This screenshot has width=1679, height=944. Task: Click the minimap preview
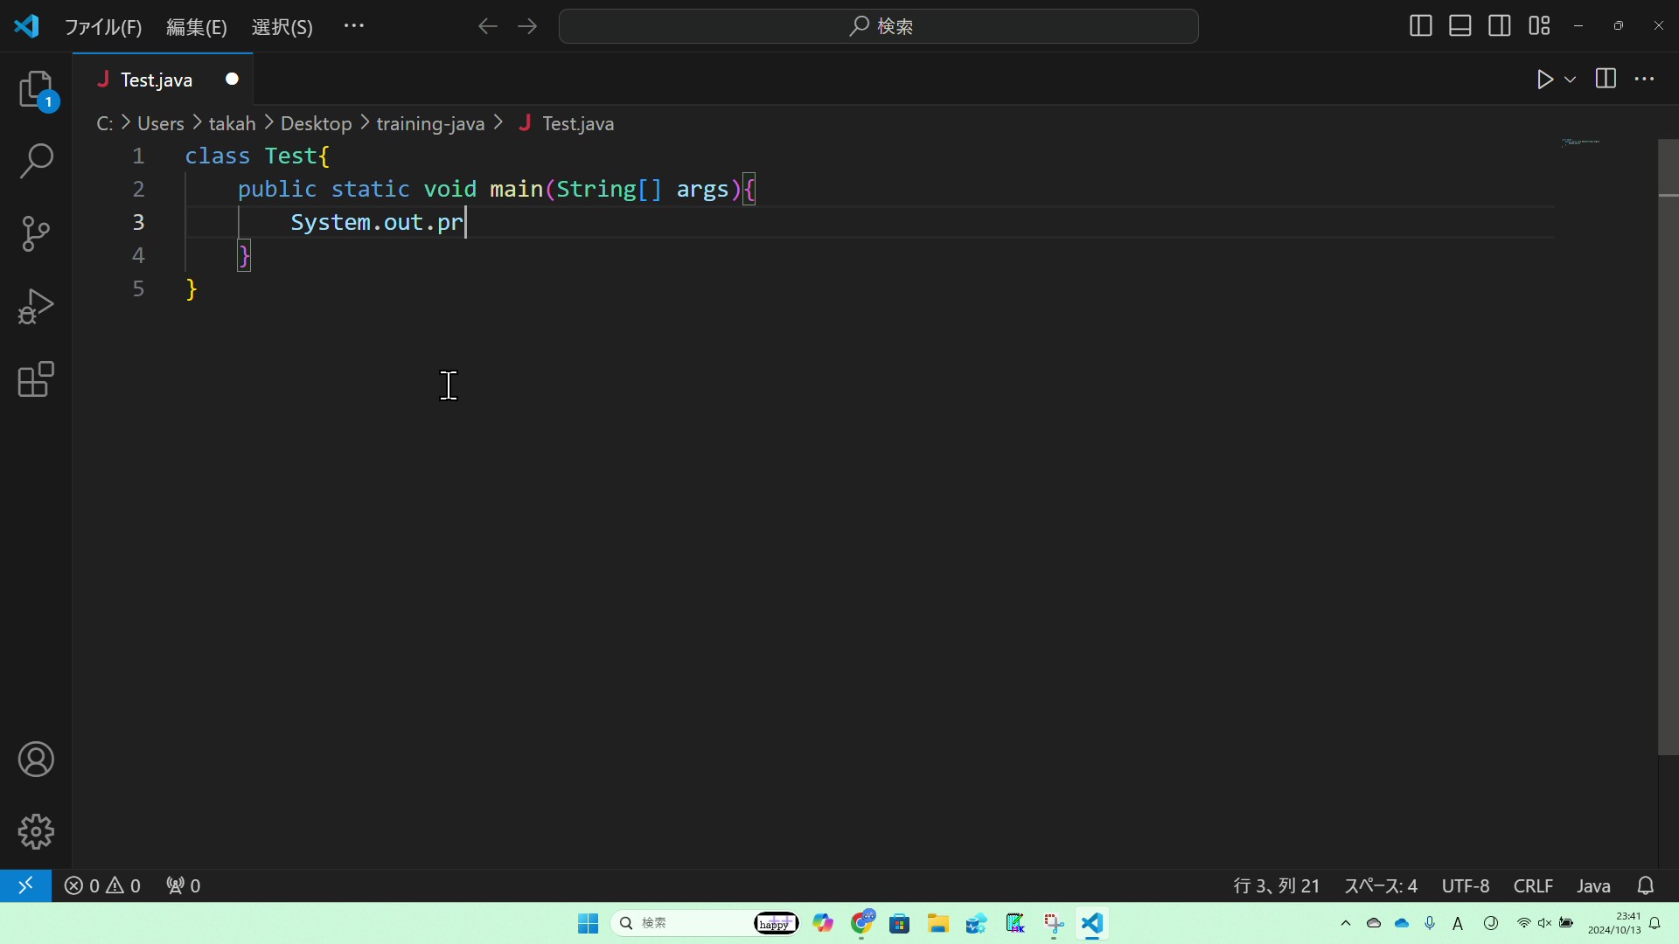pos(1580,142)
